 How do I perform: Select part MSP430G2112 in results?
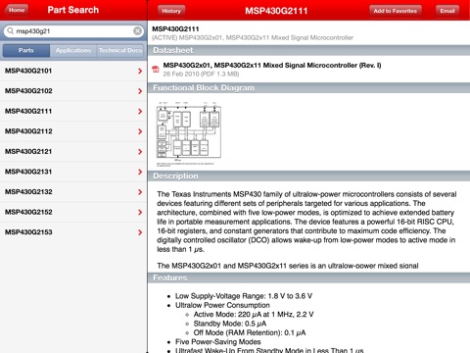point(73,131)
